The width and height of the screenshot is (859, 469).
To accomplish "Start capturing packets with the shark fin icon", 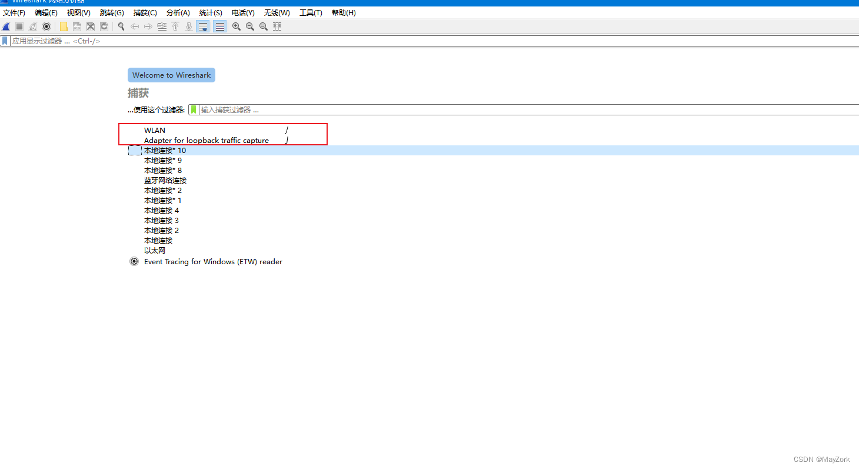I will 6,26.
